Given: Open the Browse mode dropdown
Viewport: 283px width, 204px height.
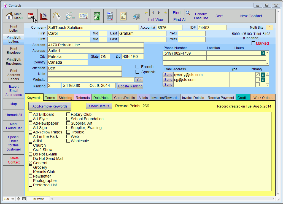Looking at the screenshot, I should (x=39, y=199).
